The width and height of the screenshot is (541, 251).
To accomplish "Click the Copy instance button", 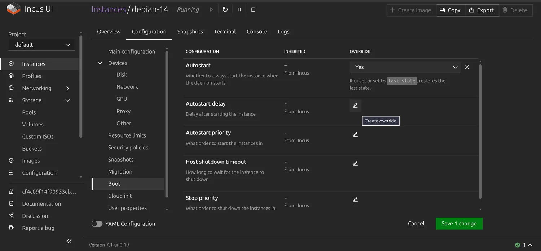I will pyautogui.click(x=451, y=10).
